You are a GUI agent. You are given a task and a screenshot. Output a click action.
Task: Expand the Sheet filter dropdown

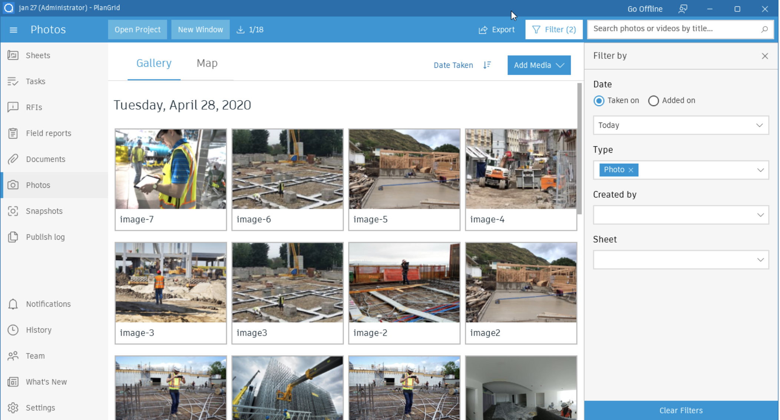[681, 259]
